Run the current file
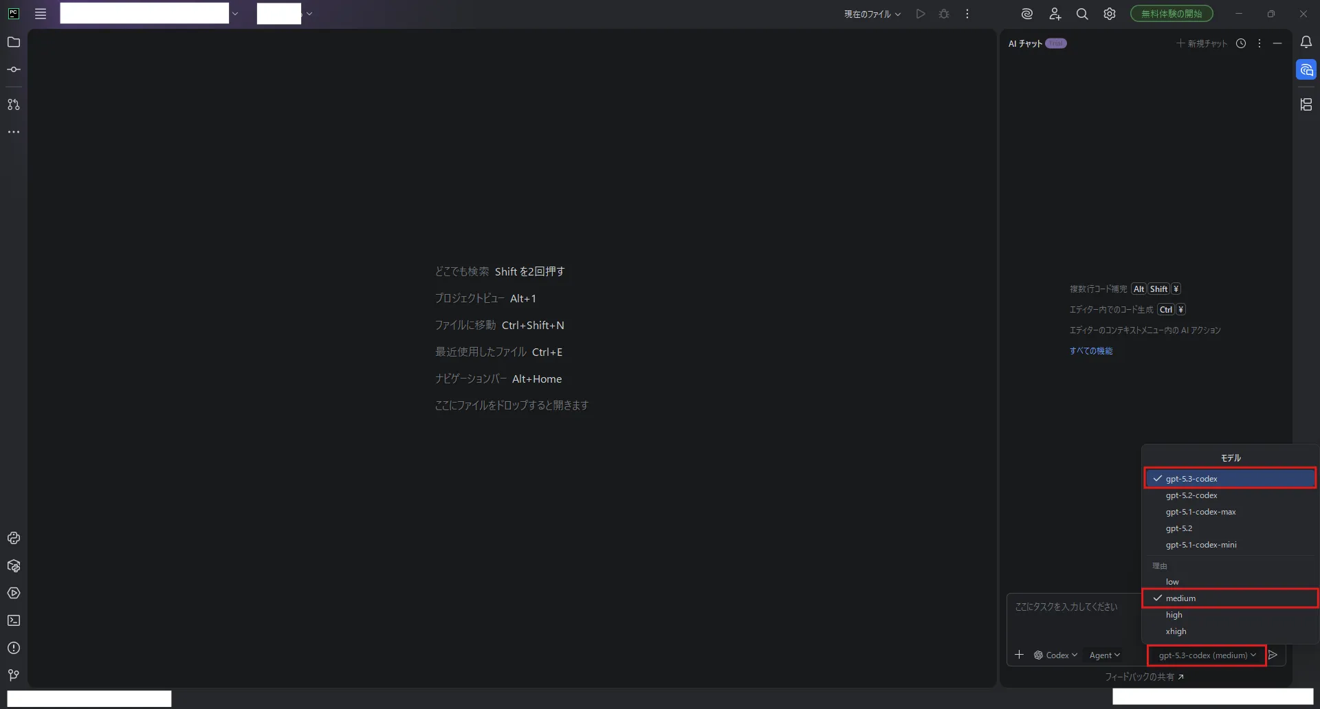1320x709 pixels. pyautogui.click(x=921, y=14)
